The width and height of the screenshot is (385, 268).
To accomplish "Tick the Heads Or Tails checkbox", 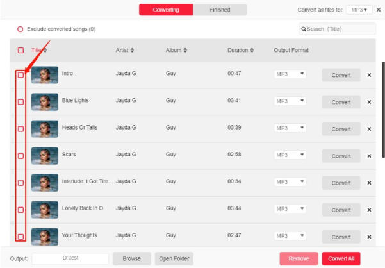I will pos(20,129).
